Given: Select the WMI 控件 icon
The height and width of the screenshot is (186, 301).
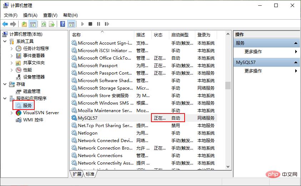Looking at the screenshot, I should pos(19,120).
